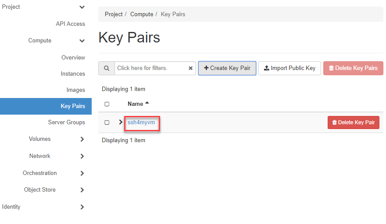Expand the Volumes sidebar group
The height and width of the screenshot is (224, 386).
point(82,139)
